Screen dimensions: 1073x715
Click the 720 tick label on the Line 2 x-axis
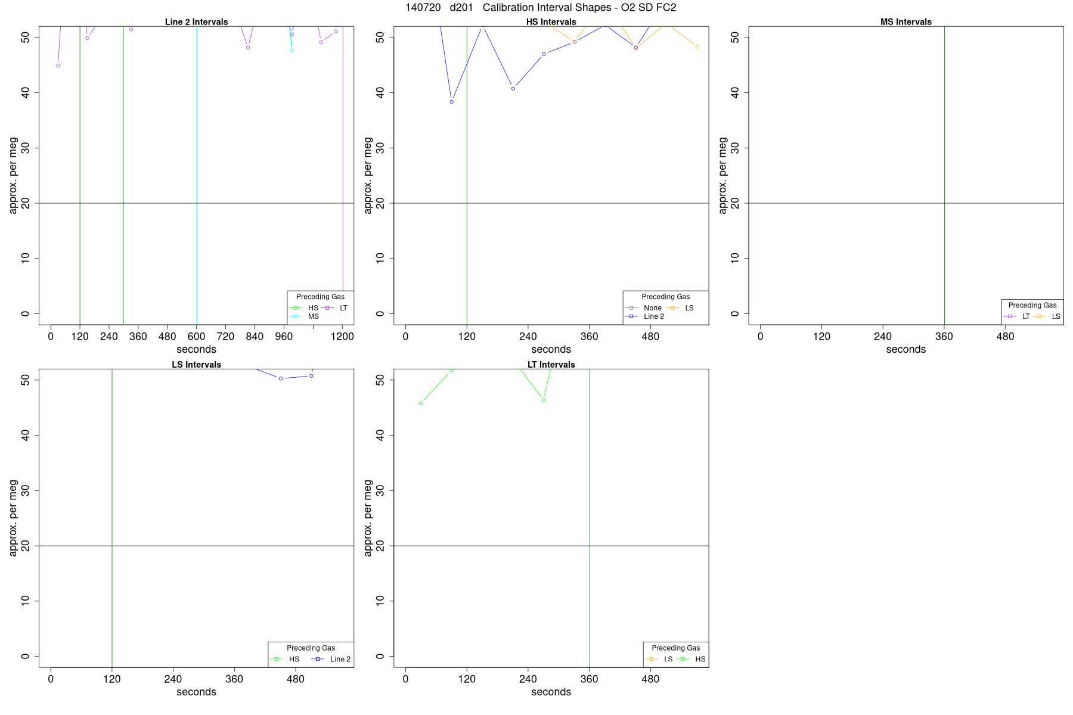[225, 337]
